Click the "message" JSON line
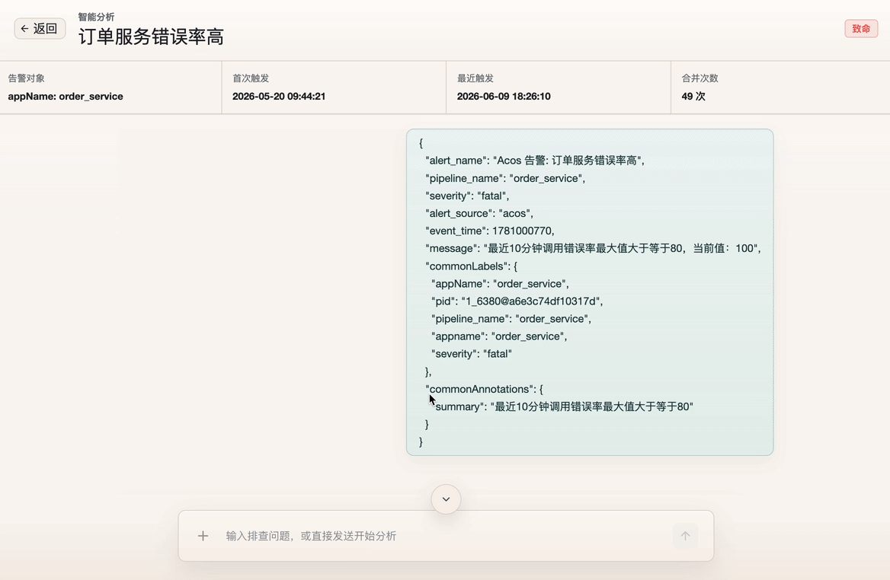 coord(593,248)
